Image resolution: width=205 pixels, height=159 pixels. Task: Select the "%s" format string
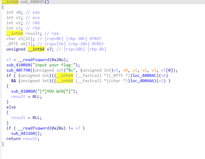point(71,70)
